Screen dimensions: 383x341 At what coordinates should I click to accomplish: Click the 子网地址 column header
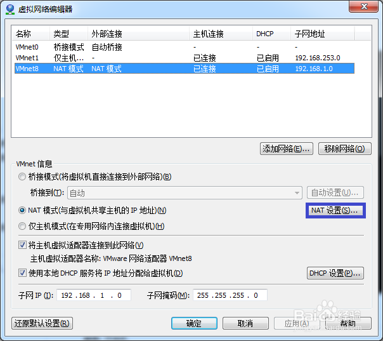[322, 34]
